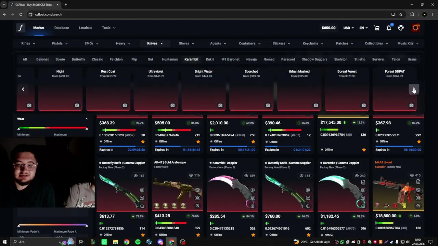Collapse the Knives category dropdown

(155, 43)
